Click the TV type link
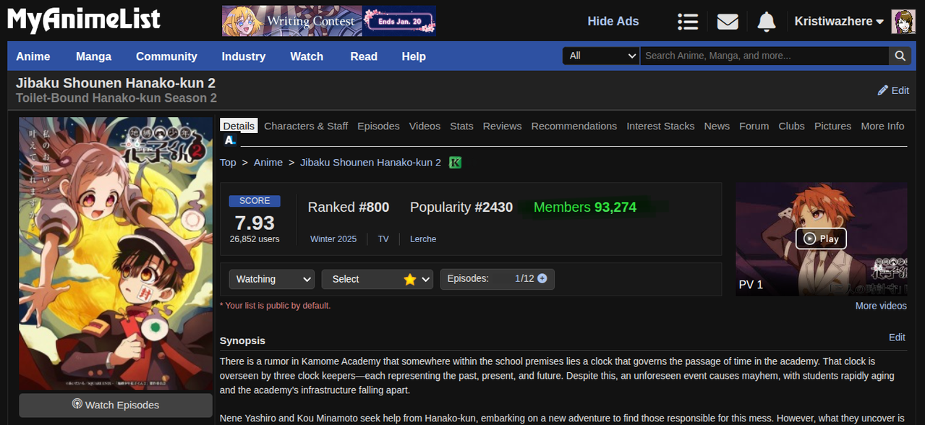This screenshot has width=925, height=425. click(x=383, y=239)
